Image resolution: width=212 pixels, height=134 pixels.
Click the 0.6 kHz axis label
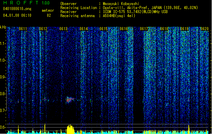pos(3,127)
